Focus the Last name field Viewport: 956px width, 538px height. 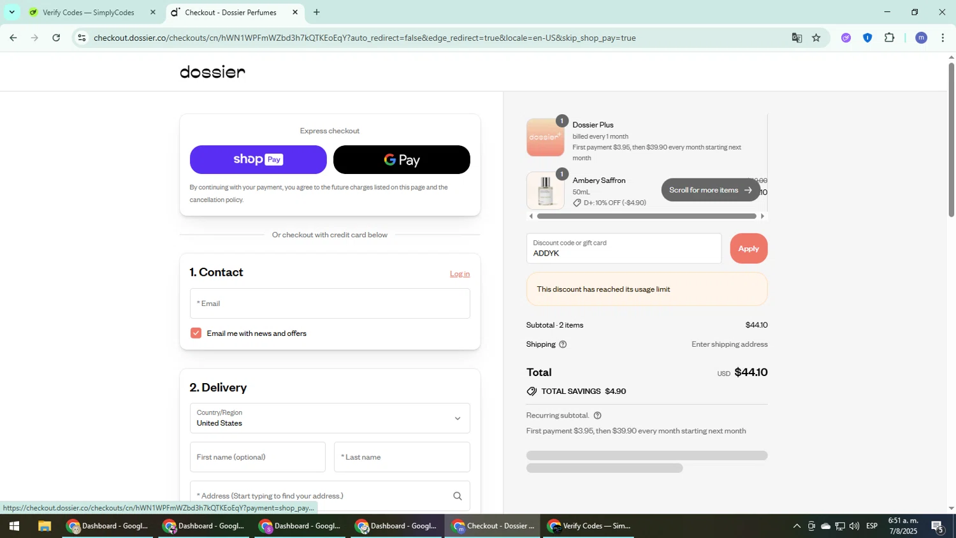pyautogui.click(x=402, y=457)
